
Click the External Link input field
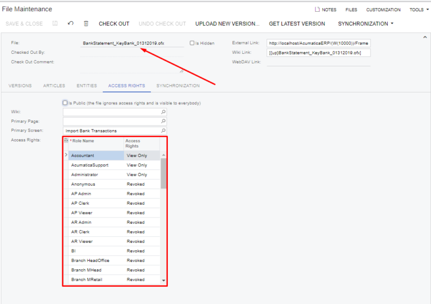tap(318, 43)
